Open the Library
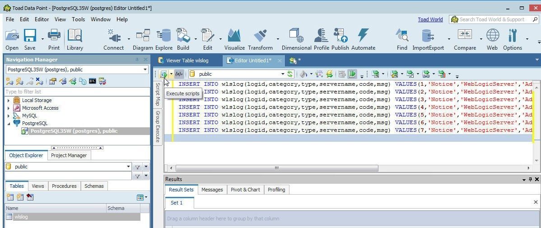This screenshot has width=541, height=228. [x=75, y=40]
